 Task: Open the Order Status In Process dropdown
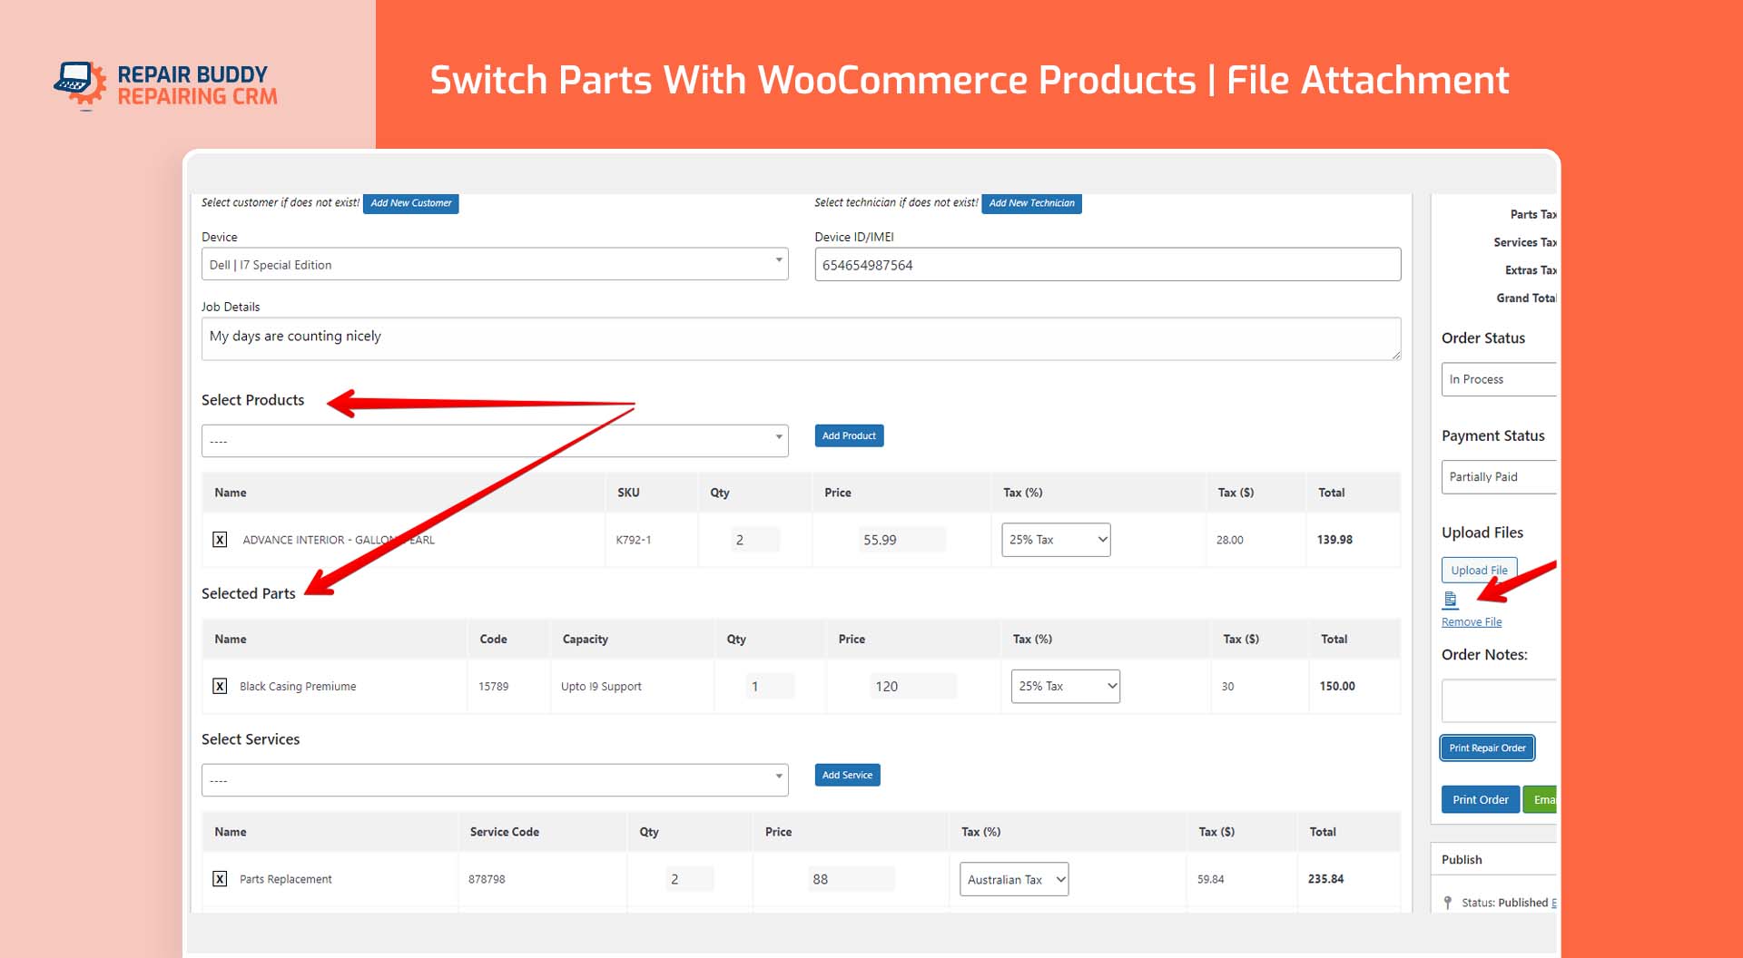coord(1499,379)
